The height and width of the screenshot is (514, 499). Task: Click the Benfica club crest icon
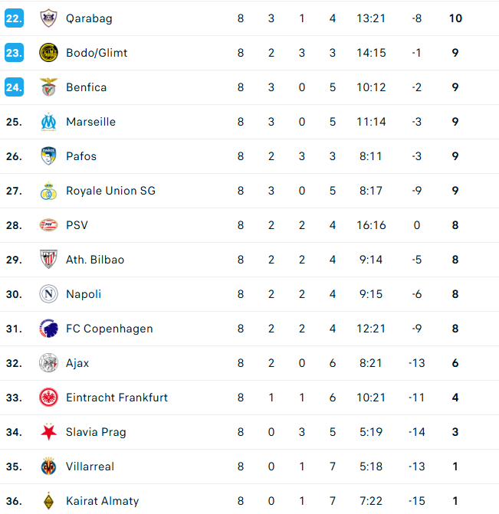48,87
